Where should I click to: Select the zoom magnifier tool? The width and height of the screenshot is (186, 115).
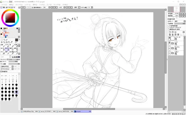tap(4, 42)
